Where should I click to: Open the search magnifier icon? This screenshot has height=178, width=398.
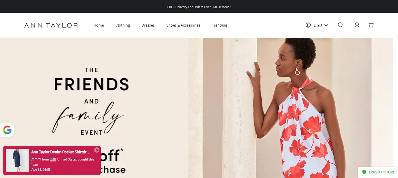tap(340, 25)
